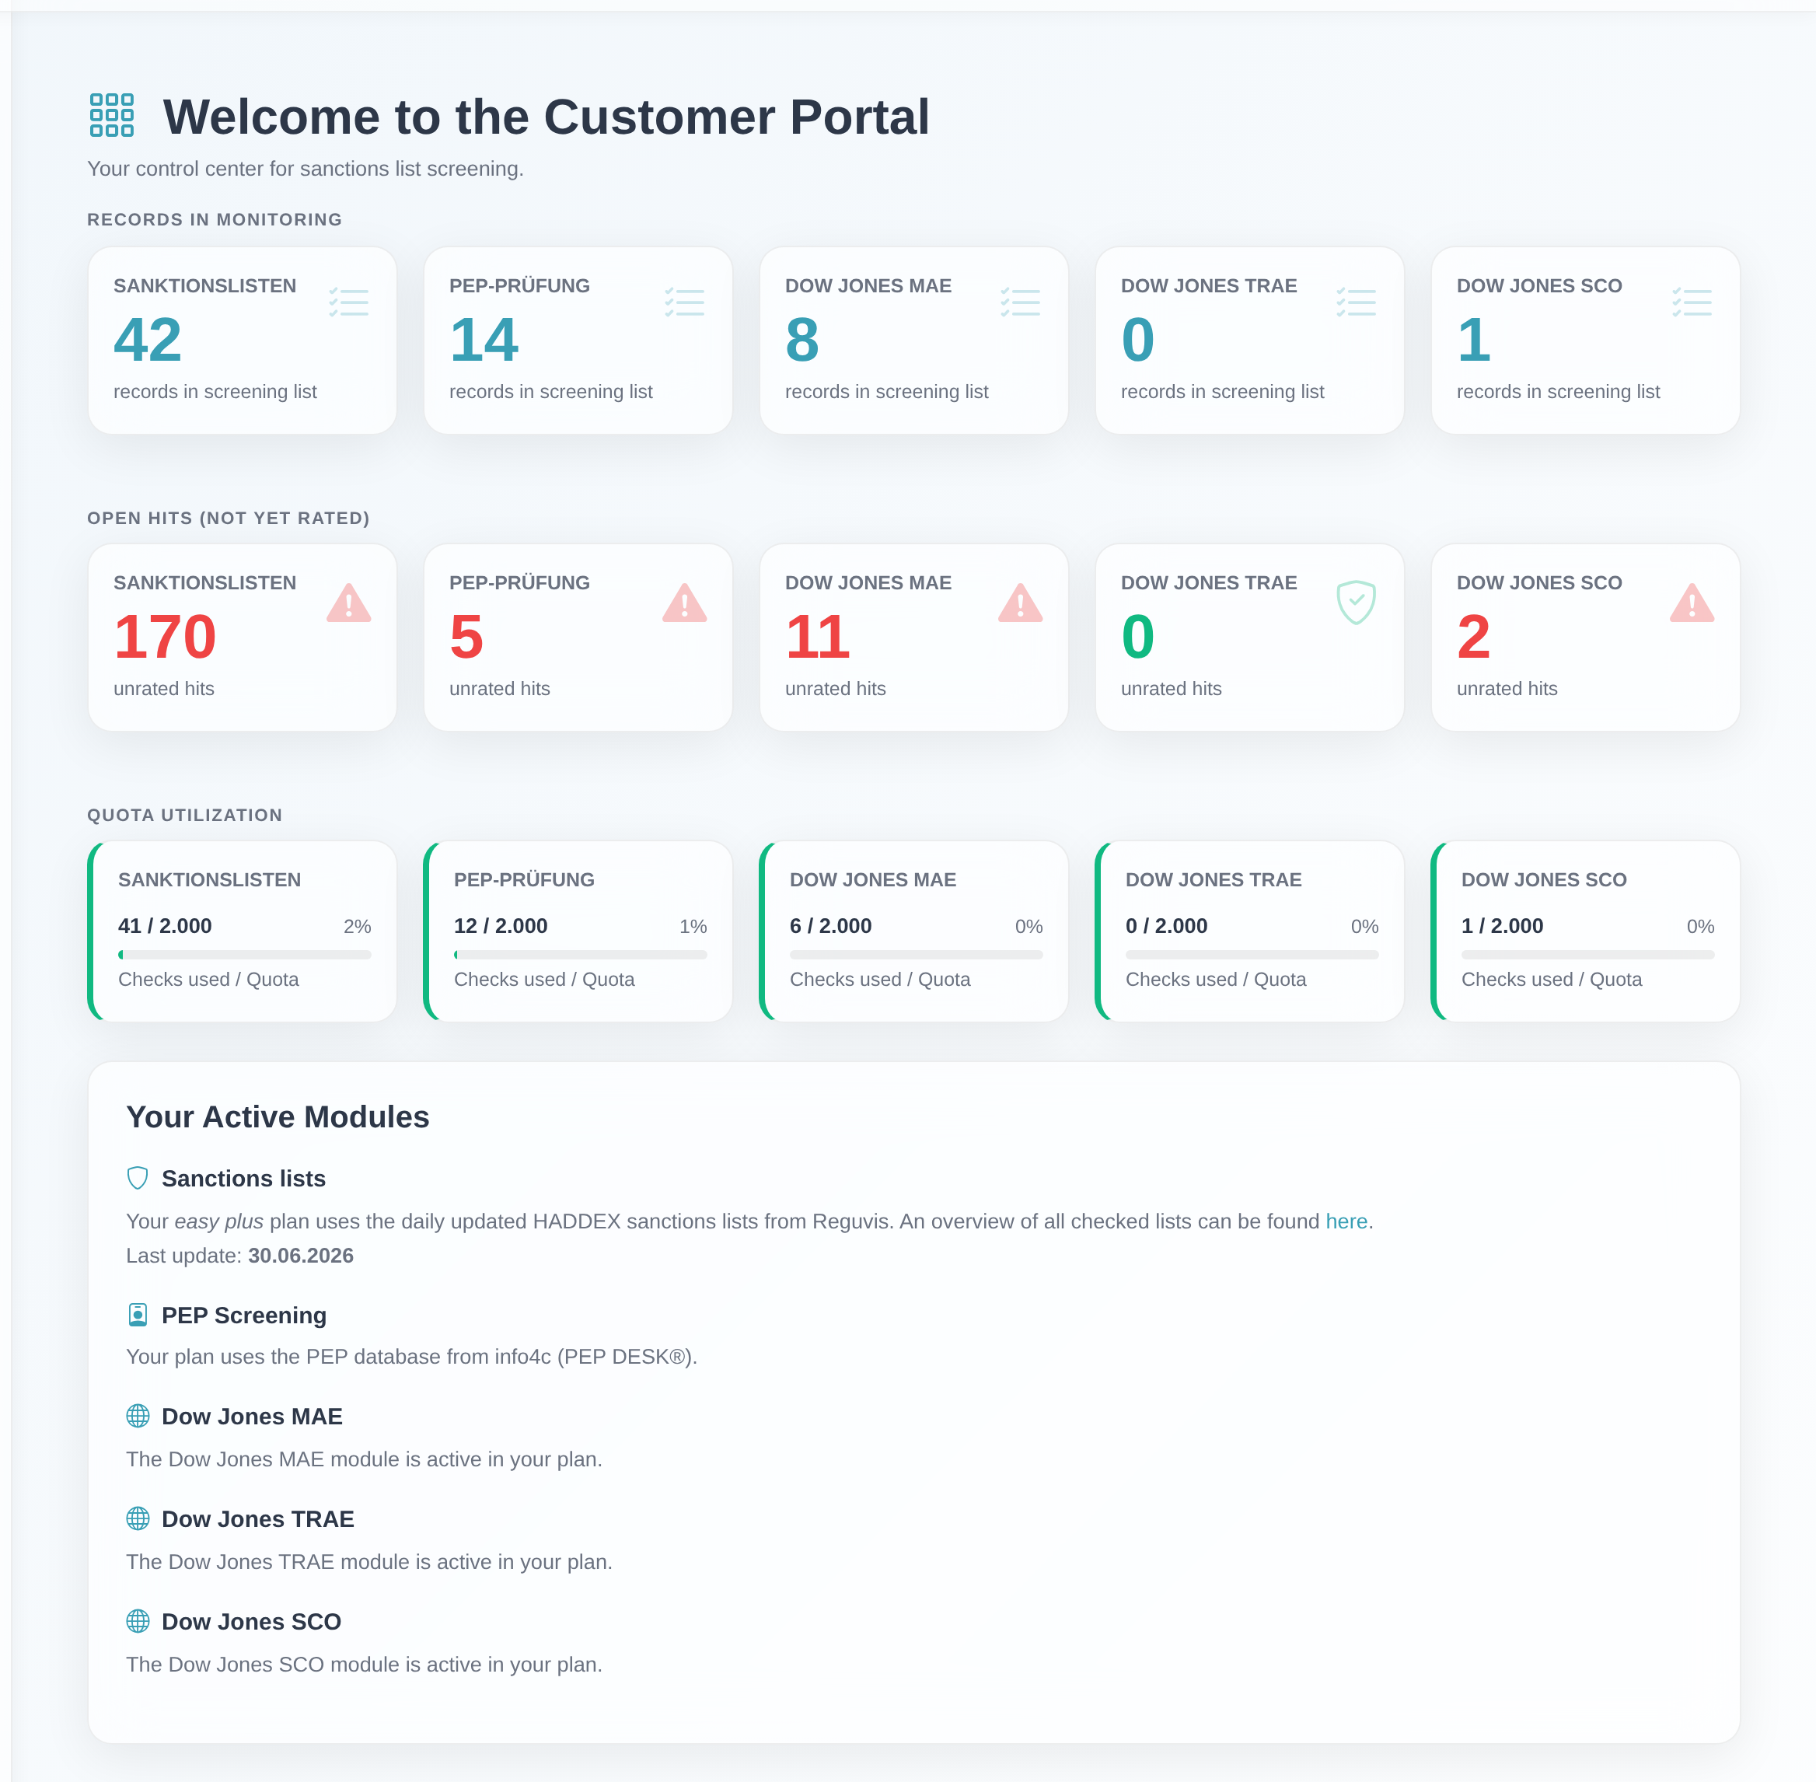Click the '0 / 2.000' quota value
1816x1782 pixels.
1167,926
